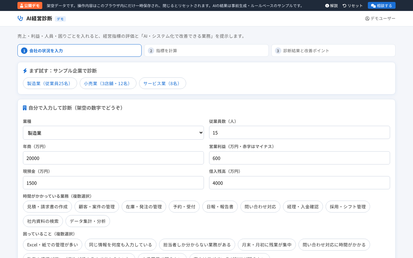Load sample 製造業（従業員25名）

(50, 83)
